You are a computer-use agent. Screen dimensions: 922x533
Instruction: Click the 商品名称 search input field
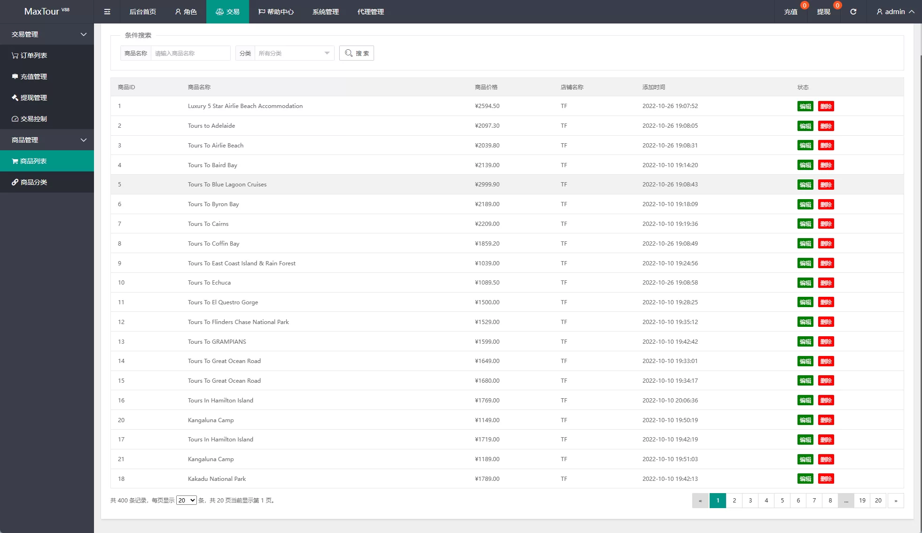coord(190,53)
